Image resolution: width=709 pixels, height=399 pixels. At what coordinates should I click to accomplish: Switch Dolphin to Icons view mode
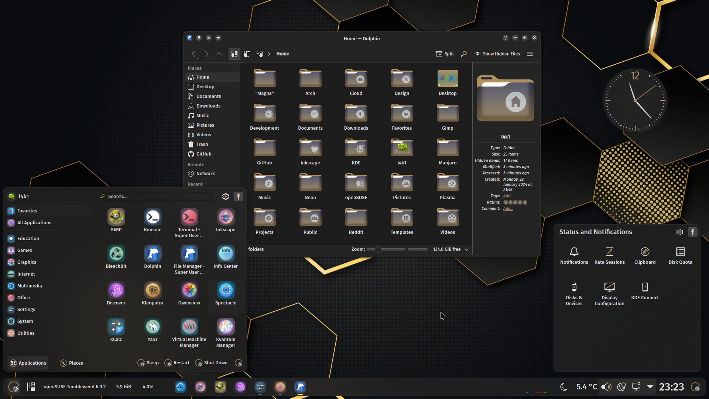pos(234,54)
